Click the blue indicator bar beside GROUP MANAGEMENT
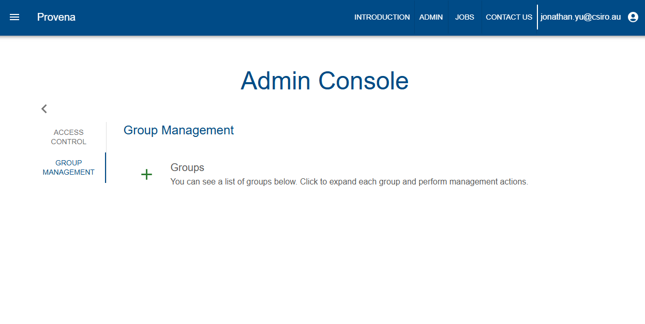Screen dimensions: 645x324 (106, 167)
